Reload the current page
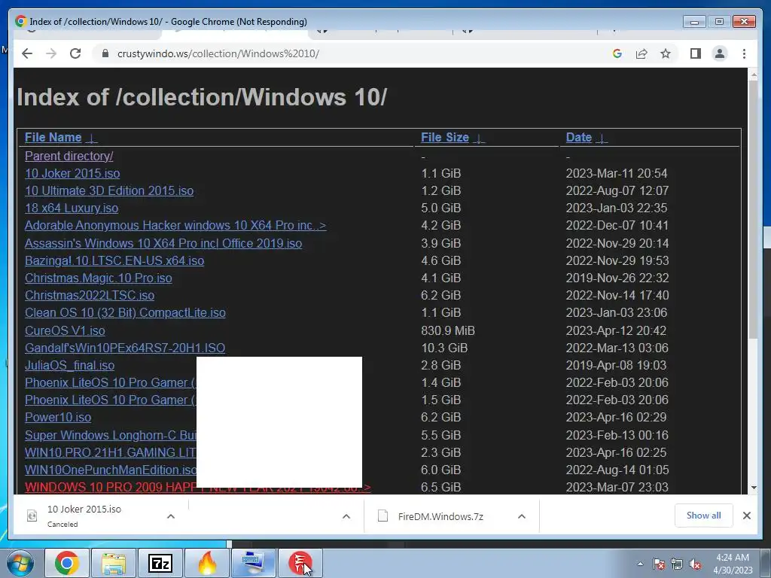 coord(75,53)
